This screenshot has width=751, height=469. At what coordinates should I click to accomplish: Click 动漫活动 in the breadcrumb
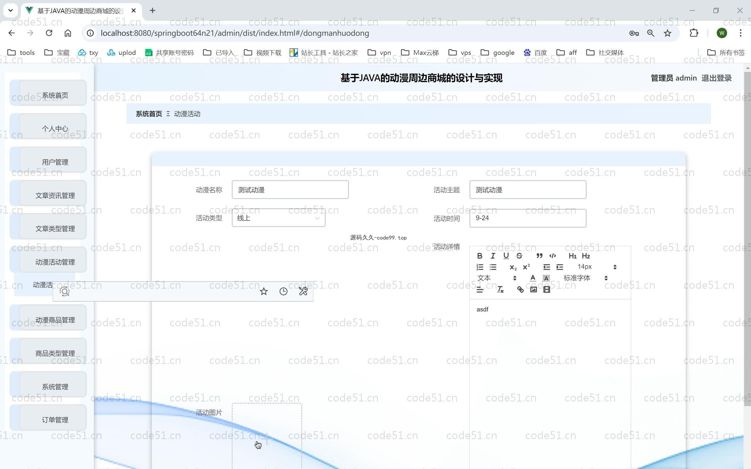click(x=187, y=114)
